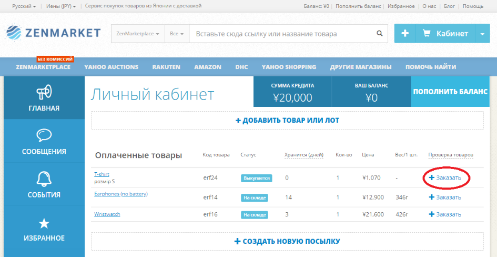
Task: Click the Пополнить баланс big button
Action: point(450,92)
